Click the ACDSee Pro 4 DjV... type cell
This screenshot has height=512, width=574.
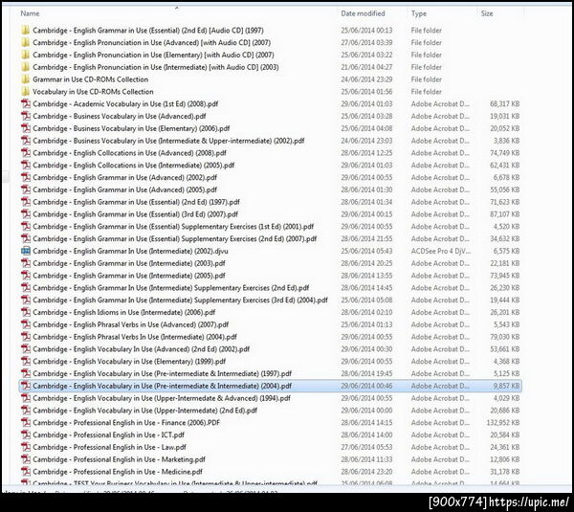(441, 252)
